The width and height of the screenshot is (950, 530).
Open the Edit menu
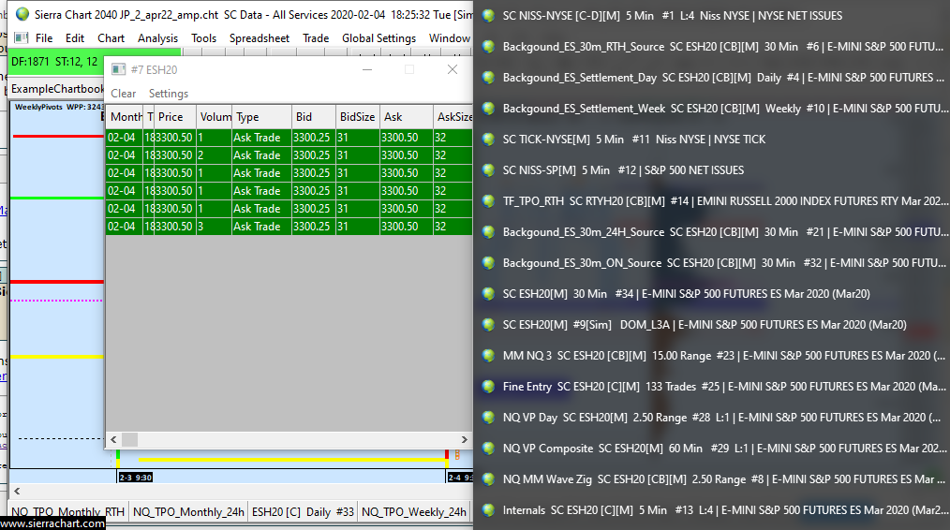75,38
